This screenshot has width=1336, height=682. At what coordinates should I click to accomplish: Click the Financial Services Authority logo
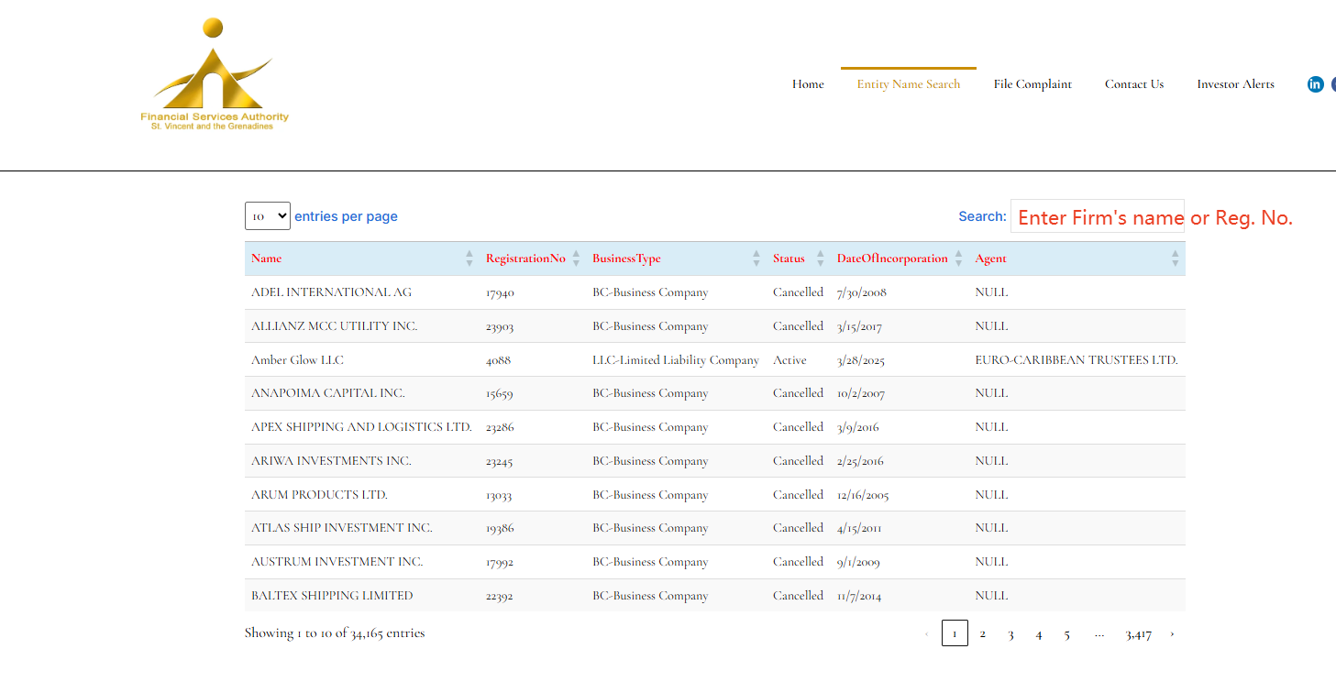pos(214,75)
